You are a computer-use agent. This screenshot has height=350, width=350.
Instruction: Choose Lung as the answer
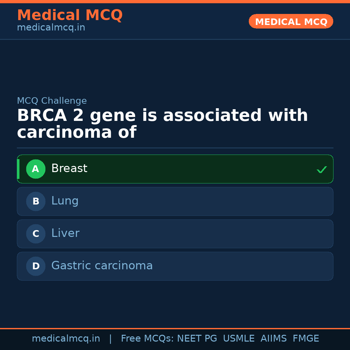(x=175, y=201)
